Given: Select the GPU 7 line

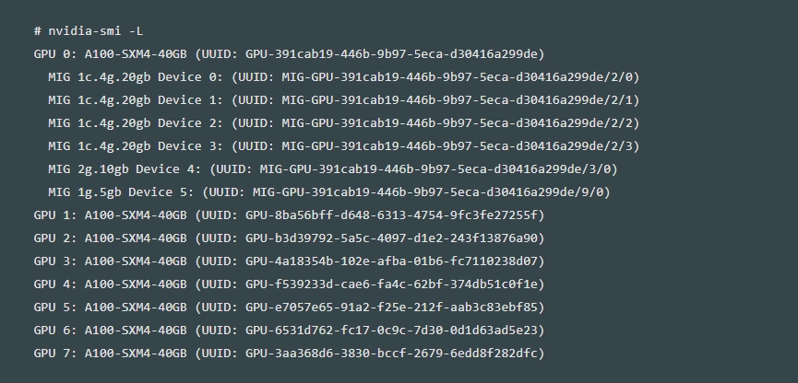Looking at the screenshot, I should click(289, 353).
